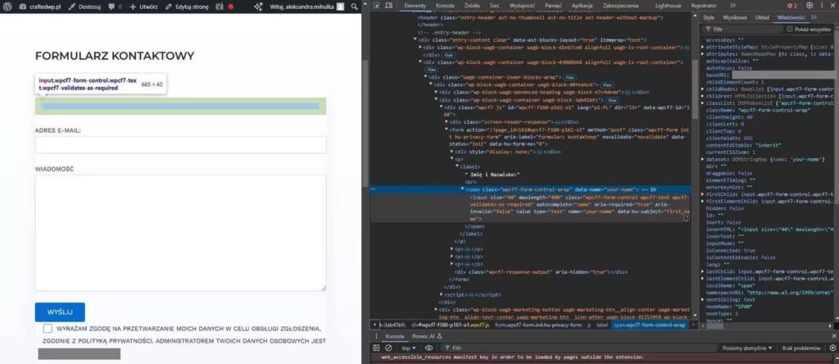Click the live expression eye icon

point(429,348)
